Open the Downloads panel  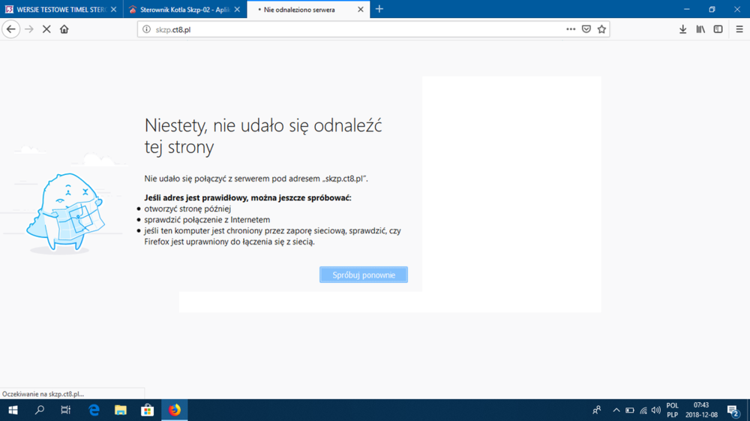(682, 29)
